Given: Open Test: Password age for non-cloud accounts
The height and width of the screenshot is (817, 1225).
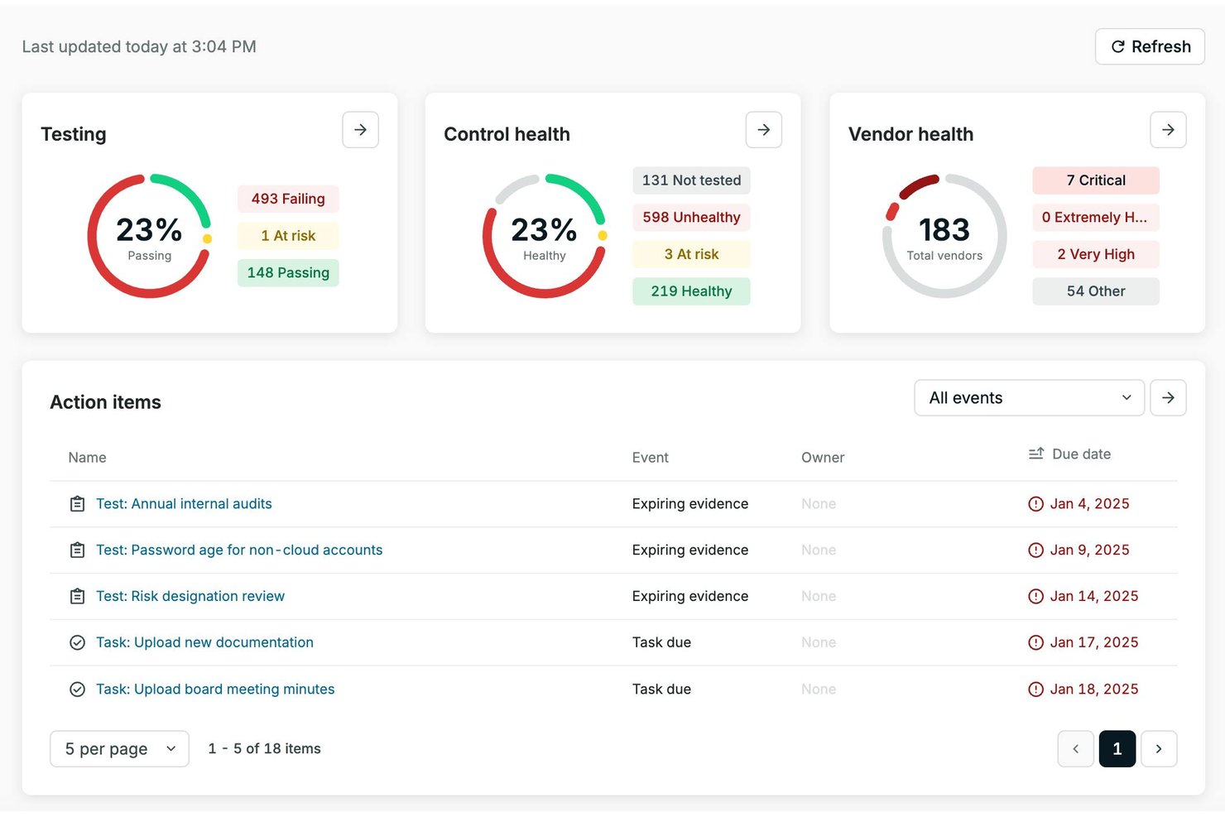Looking at the screenshot, I should [x=239, y=550].
